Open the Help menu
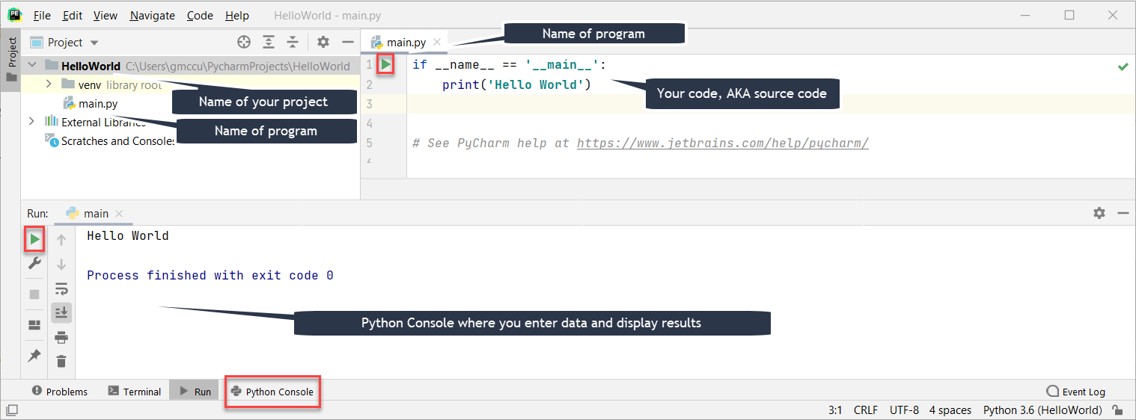This screenshot has width=1136, height=420. click(237, 15)
